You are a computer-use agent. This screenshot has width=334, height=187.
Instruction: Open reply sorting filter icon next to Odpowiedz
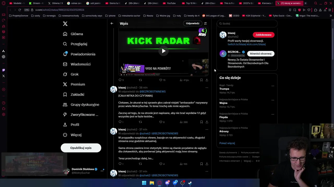click(205, 23)
